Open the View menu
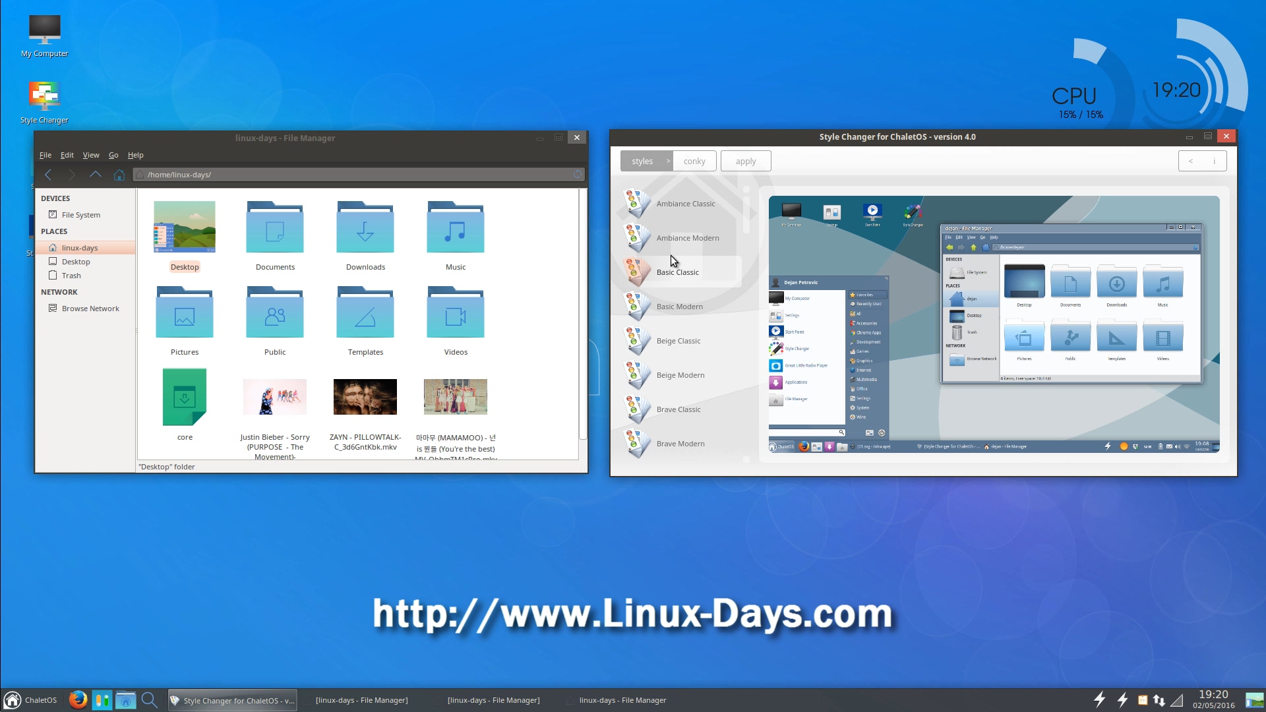Screen dimensions: 1266x712 pos(91,155)
